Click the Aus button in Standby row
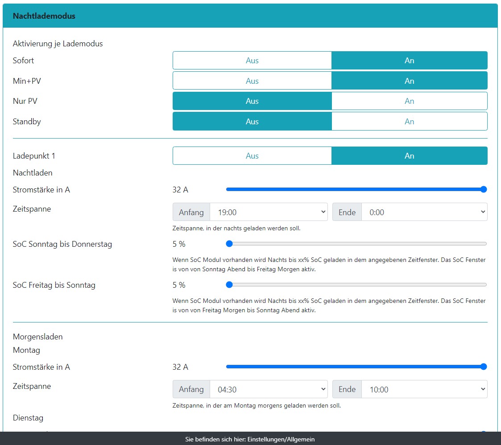This screenshot has width=501, height=445. (252, 122)
